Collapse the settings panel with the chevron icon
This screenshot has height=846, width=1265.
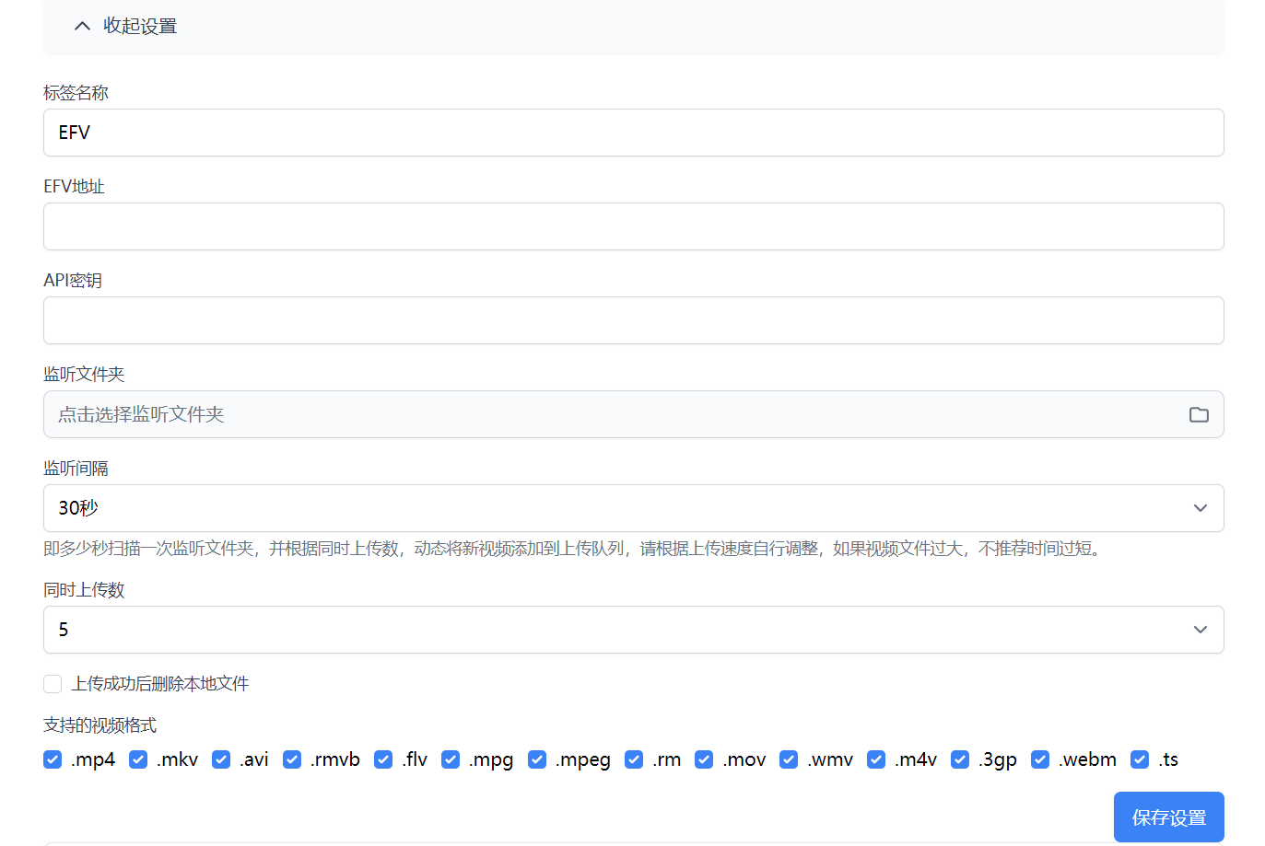coord(82,26)
